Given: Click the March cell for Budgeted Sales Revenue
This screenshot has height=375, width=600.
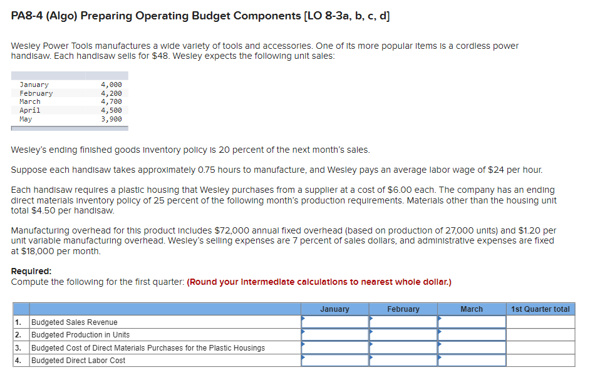Looking at the screenshot, I should (x=472, y=322).
